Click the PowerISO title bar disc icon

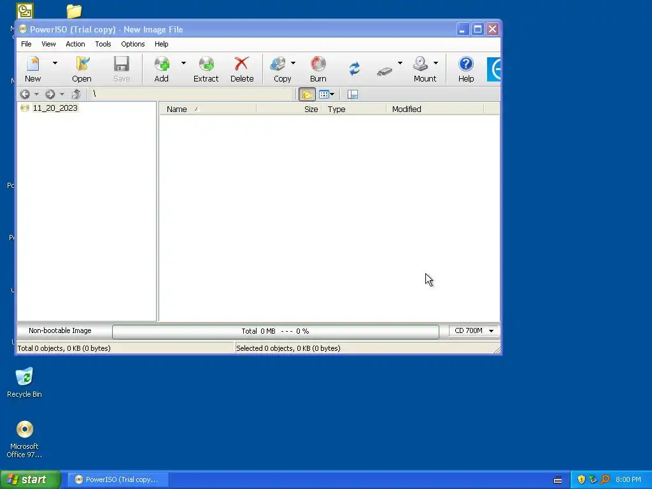22,29
